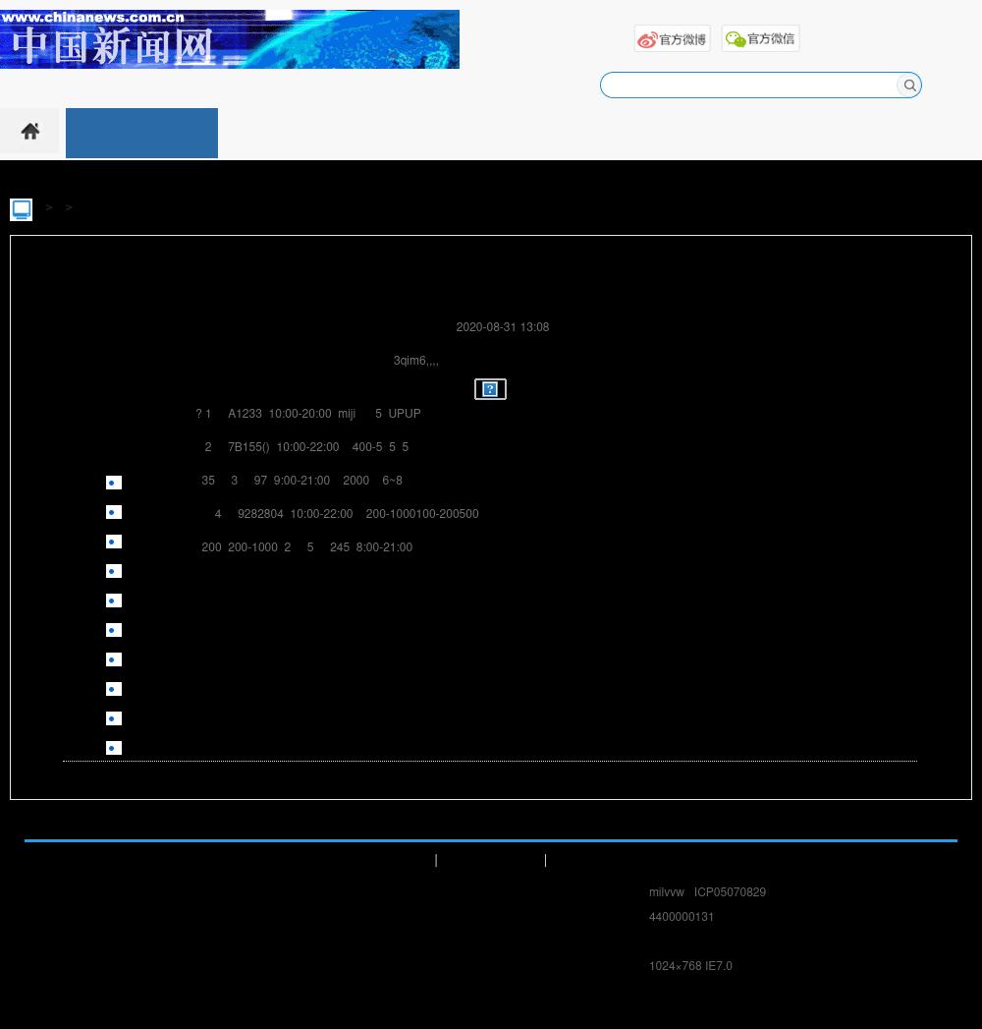Image resolution: width=982 pixels, height=1029 pixels.
Task: Click the bullet beside the 9282804 row
Action: (x=114, y=512)
